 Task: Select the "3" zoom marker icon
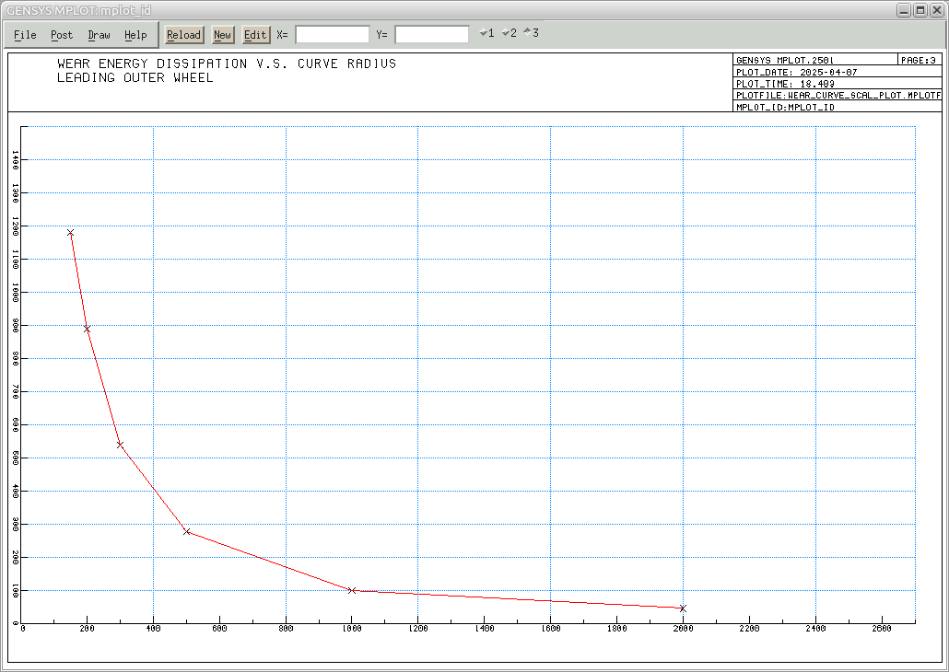529,33
